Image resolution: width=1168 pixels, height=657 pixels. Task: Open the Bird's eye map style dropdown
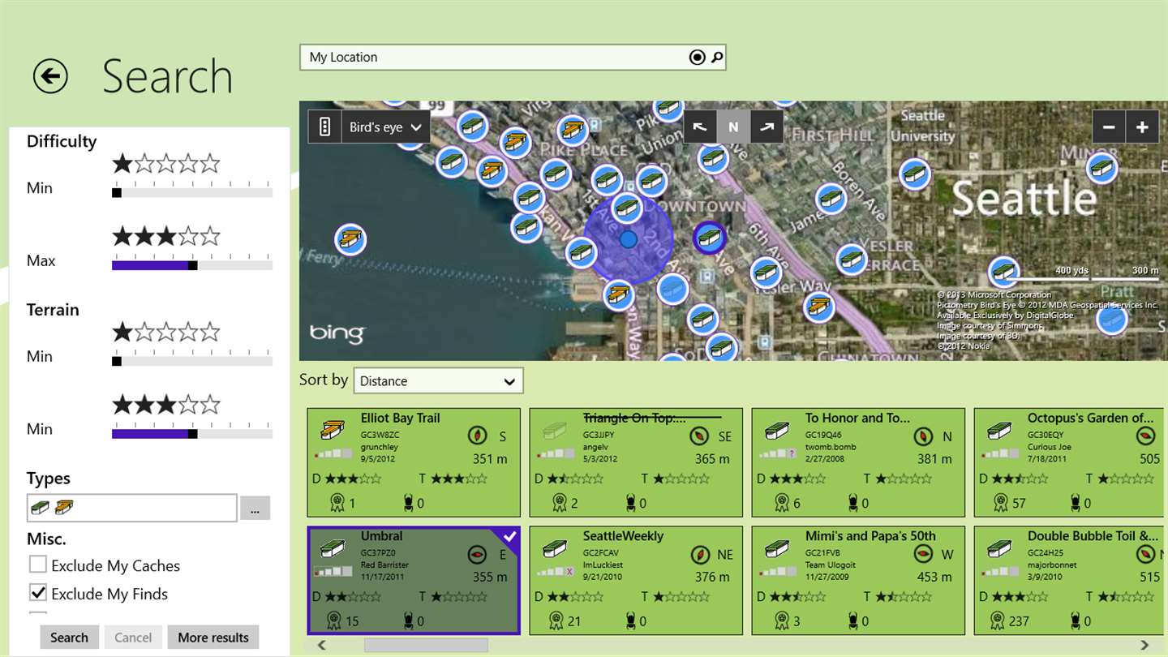(x=386, y=127)
